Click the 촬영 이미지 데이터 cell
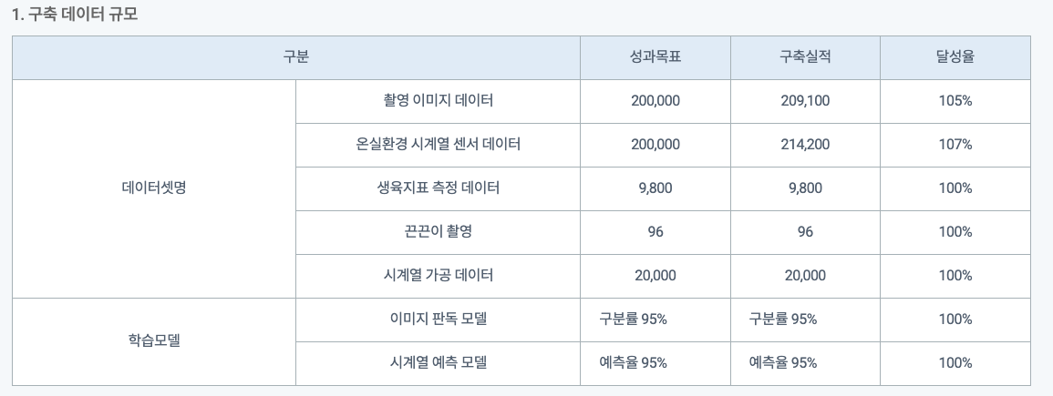Screen dimensions: 1053x396 point(438,101)
